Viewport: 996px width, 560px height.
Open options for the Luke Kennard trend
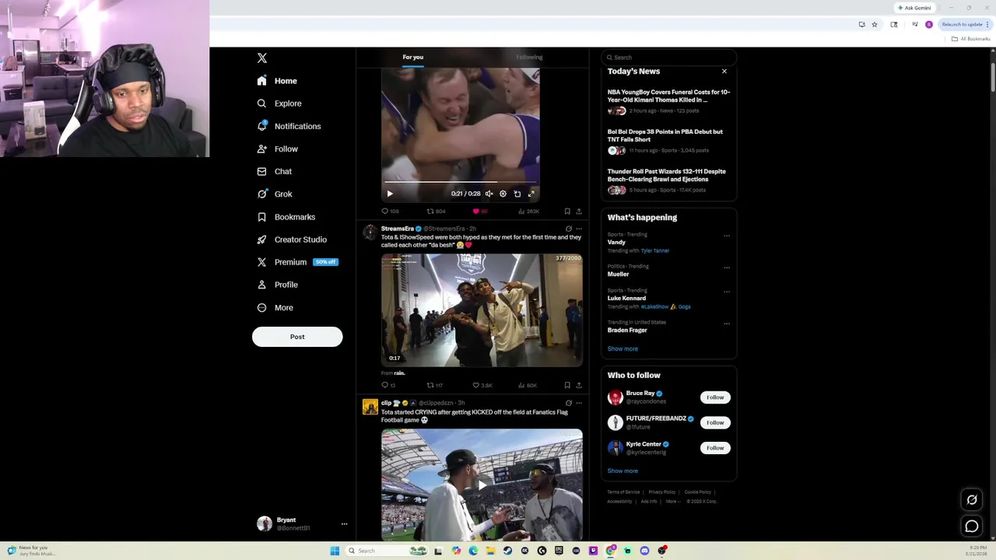[x=727, y=291]
